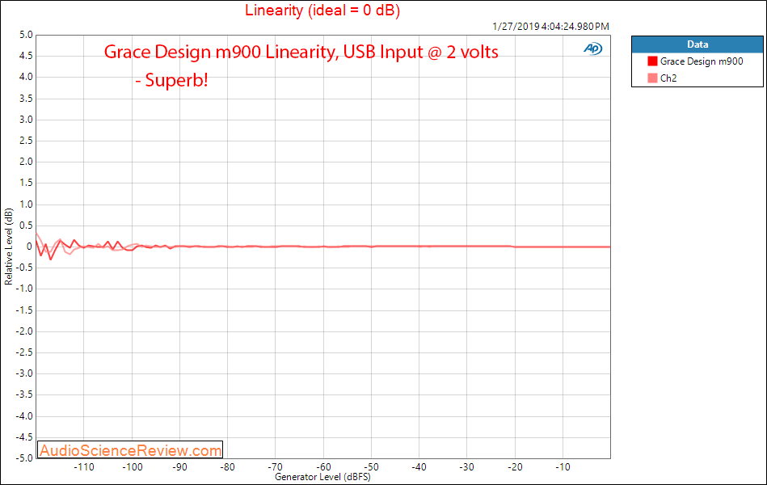Click the -60 tick label on x-axis
The height and width of the screenshot is (485, 767).
click(x=323, y=467)
